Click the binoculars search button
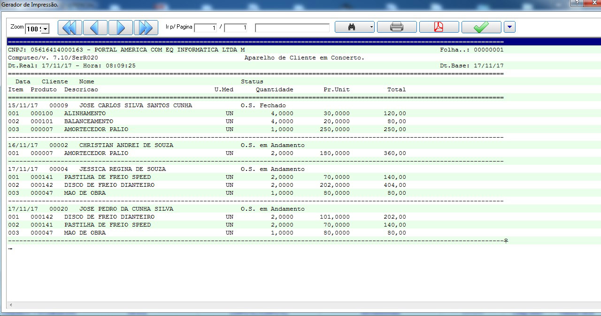The image size is (601, 316). tap(351, 27)
